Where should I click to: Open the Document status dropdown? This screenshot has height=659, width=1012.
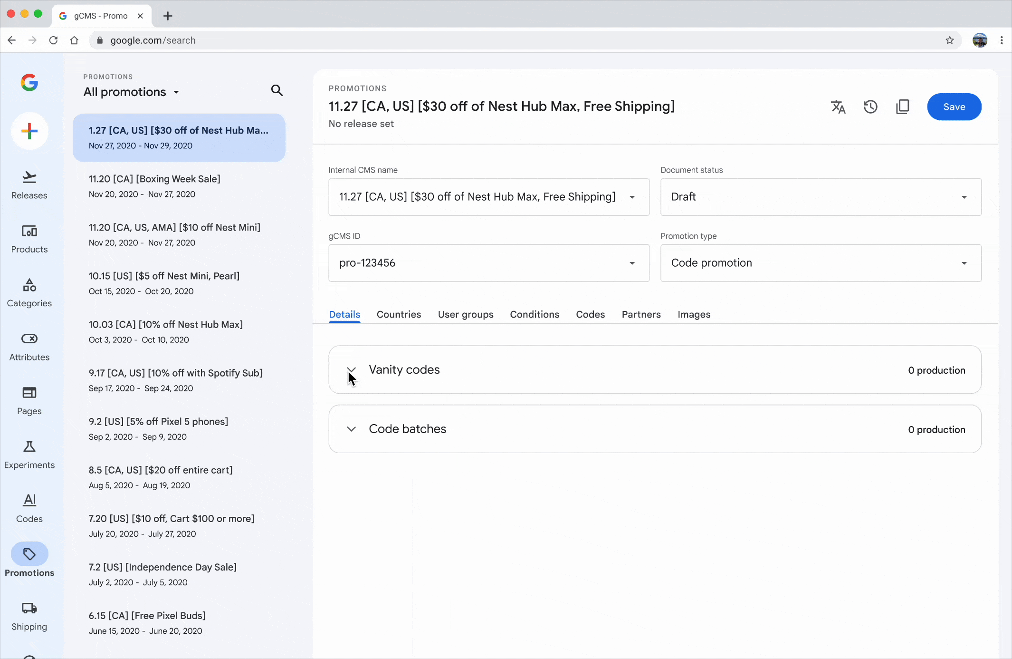coord(821,197)
